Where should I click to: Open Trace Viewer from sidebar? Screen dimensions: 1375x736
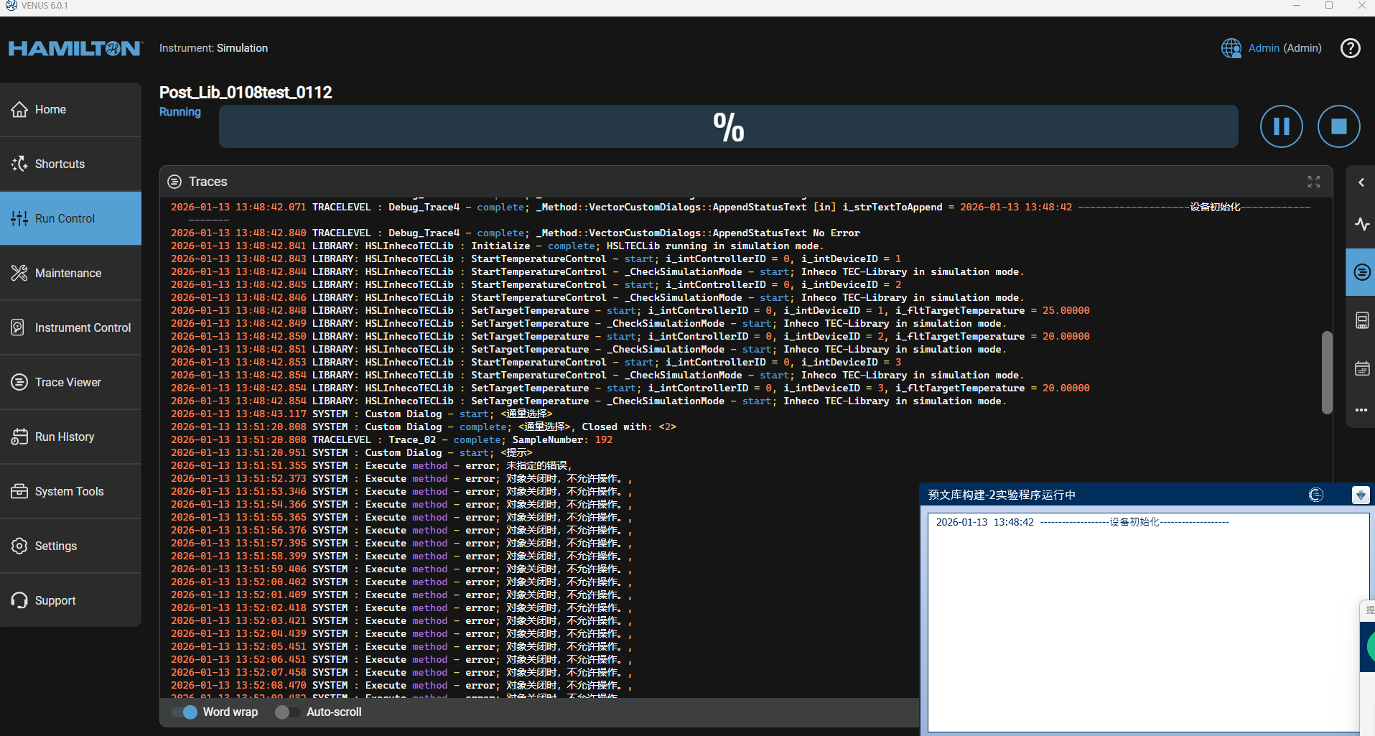click(68, 382)
